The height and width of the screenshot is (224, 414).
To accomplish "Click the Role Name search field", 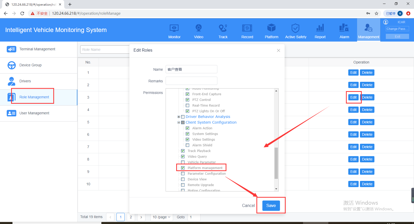I will (x=105, y=50).
